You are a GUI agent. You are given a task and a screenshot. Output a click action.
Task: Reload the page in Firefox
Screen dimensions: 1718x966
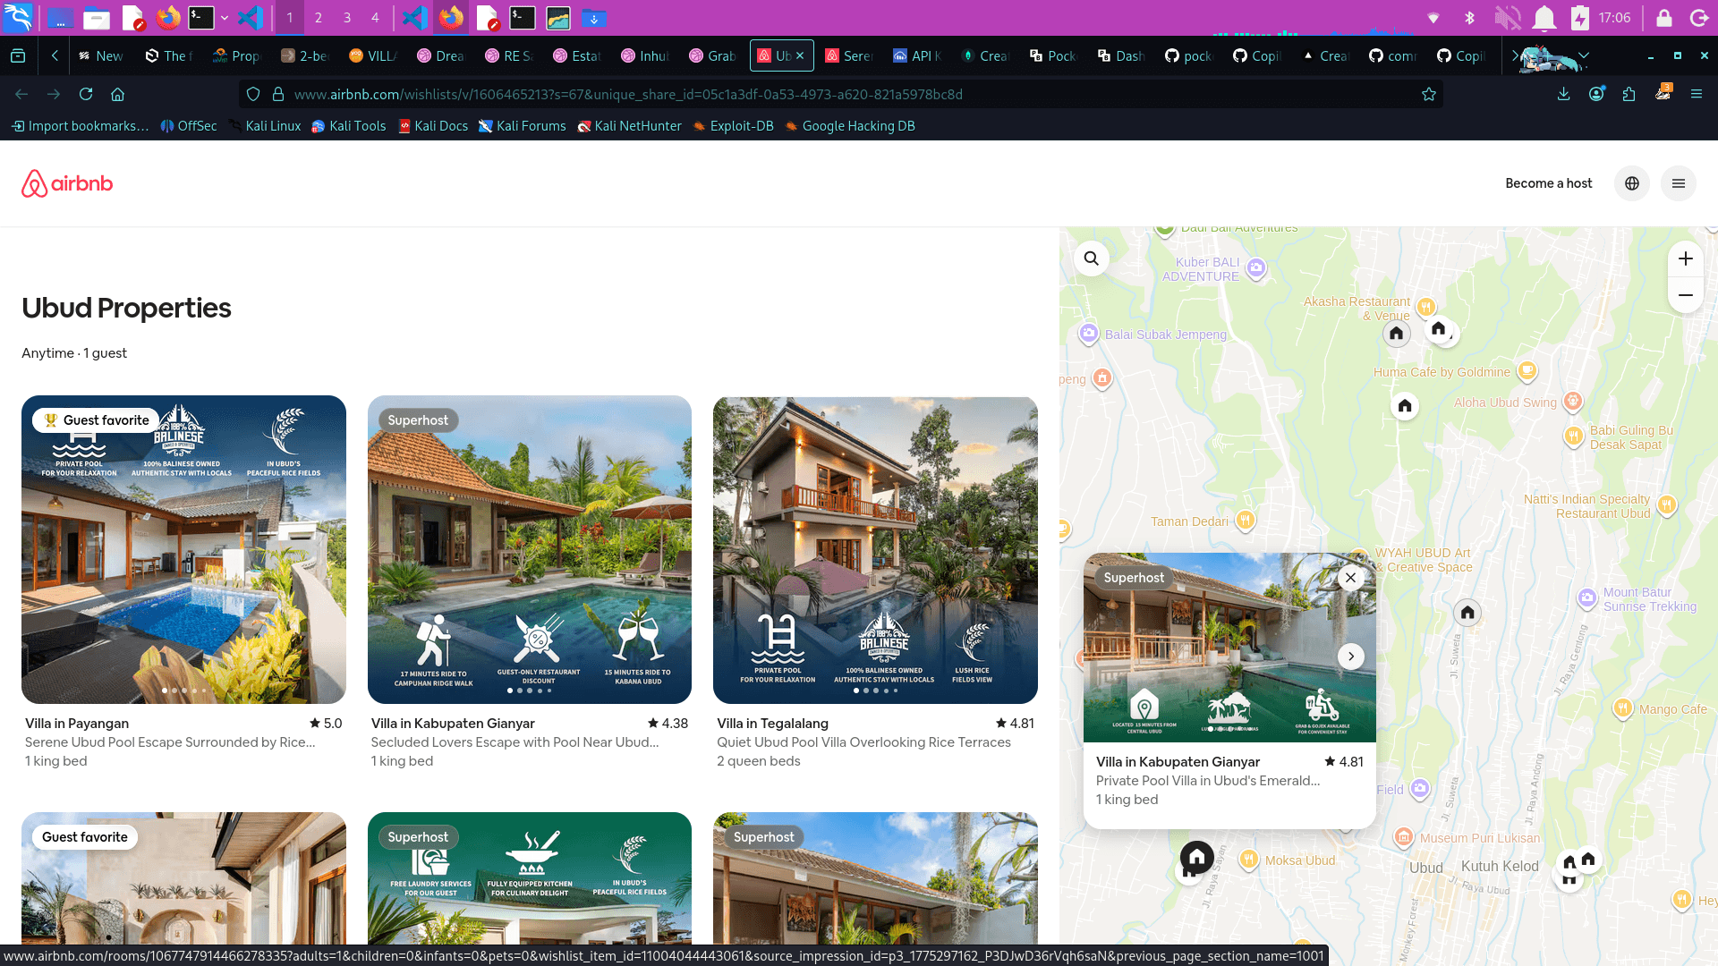coord(86,94)
